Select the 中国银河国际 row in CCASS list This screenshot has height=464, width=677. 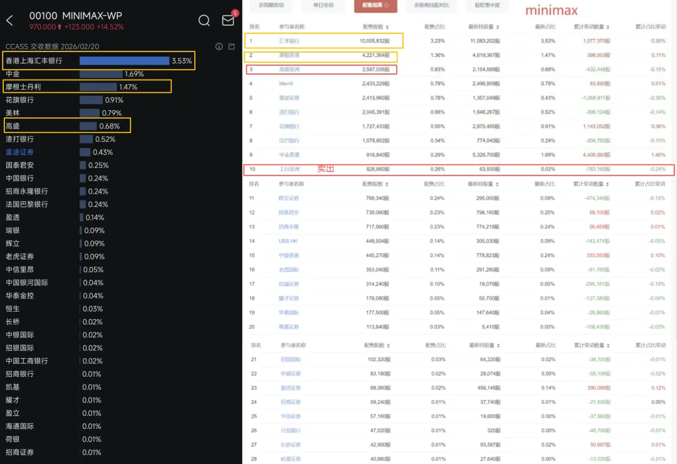click(x=54, y=283)
